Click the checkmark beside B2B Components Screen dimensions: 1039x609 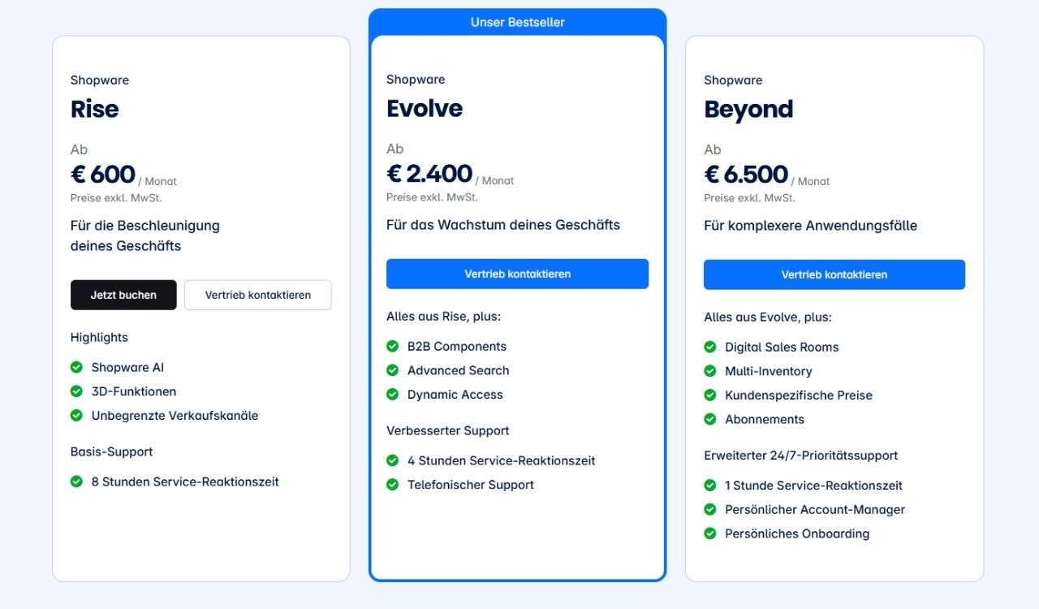[x=393, y=346]
